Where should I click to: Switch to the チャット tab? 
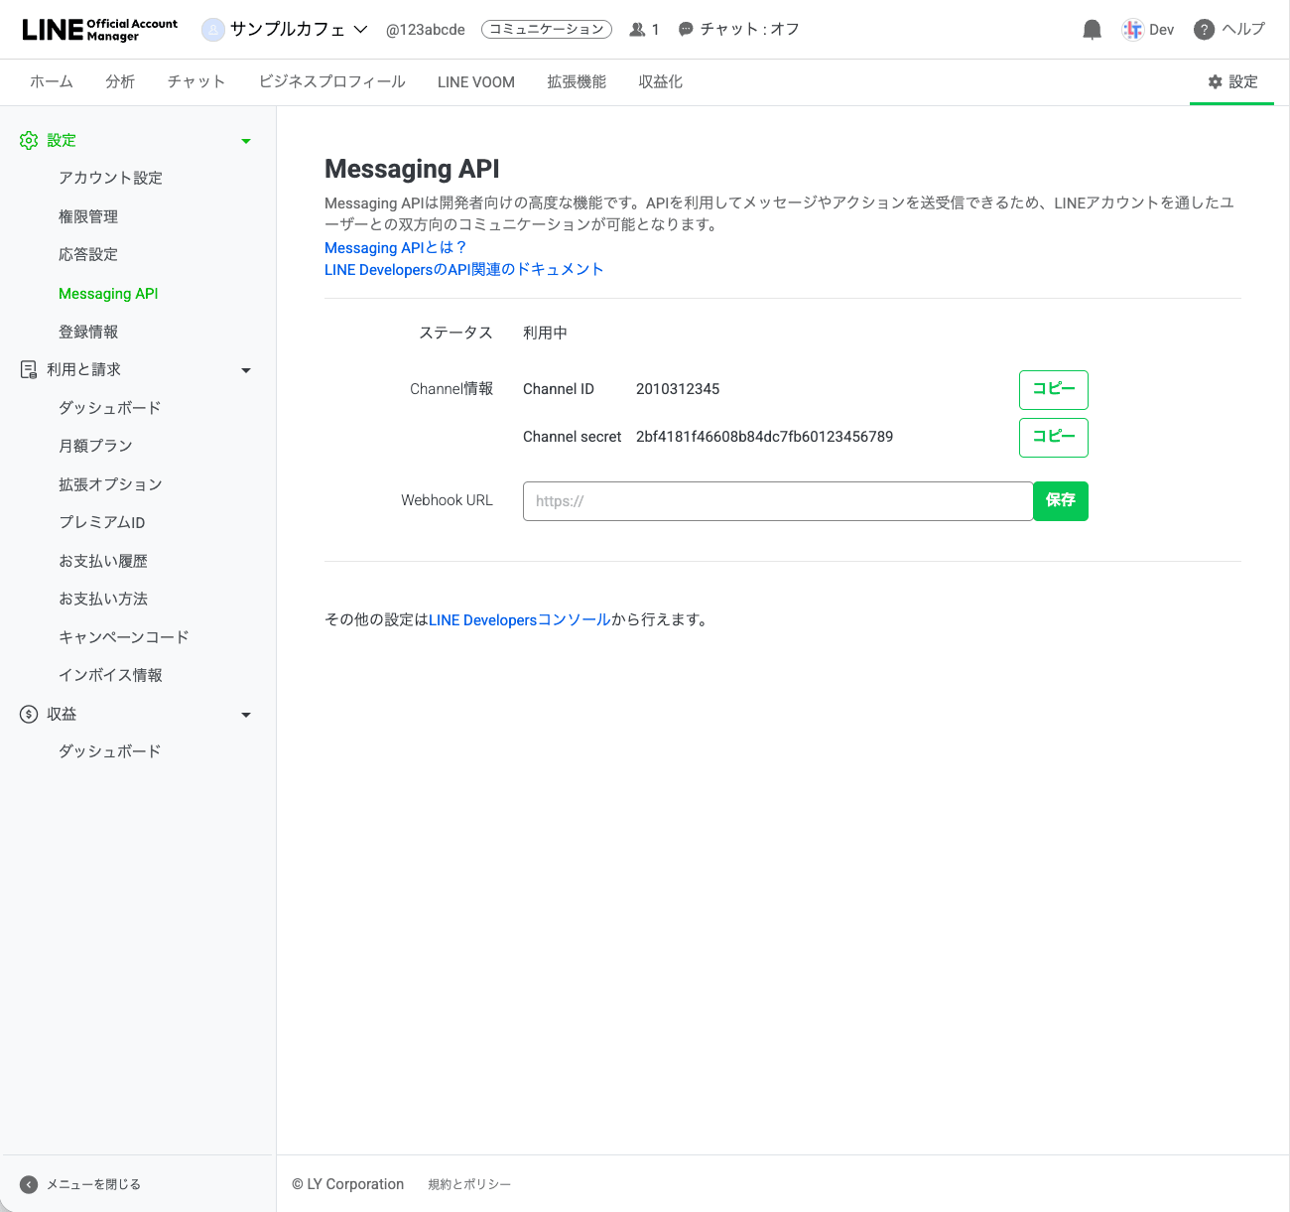click(x=196, y=82)
